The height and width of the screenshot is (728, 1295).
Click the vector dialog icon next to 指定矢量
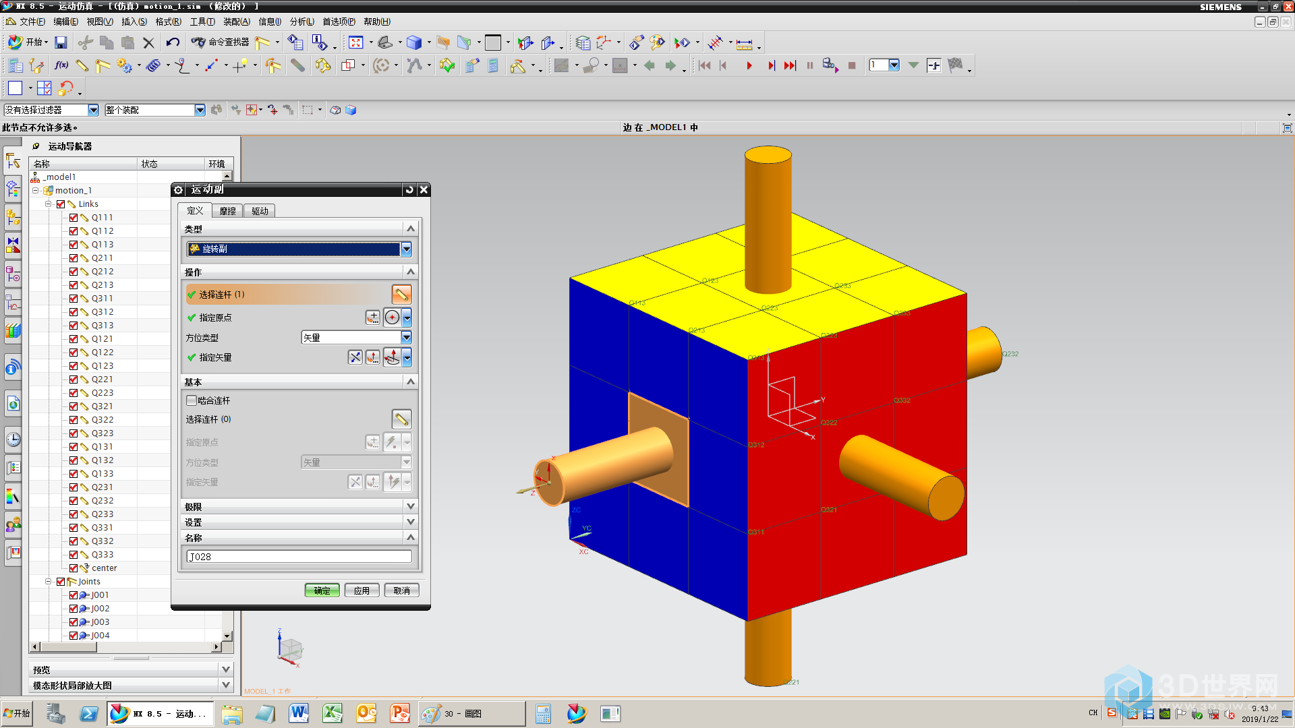[x=373, y=357]
